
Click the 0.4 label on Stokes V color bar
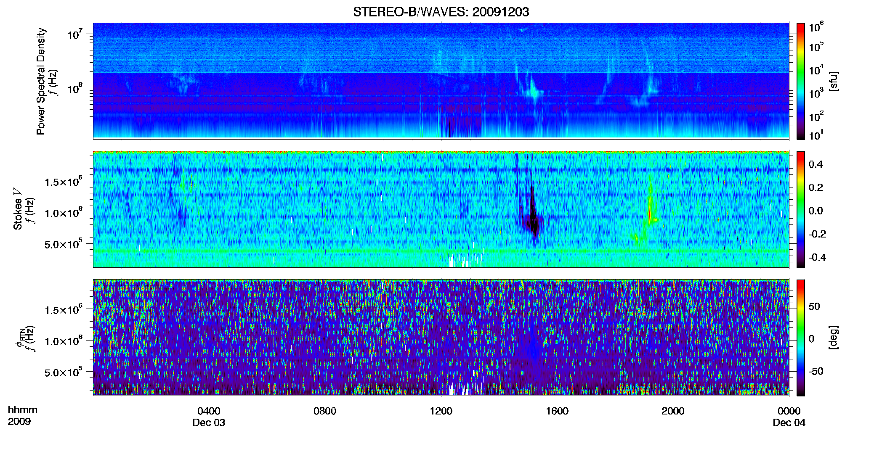coord(816,164)
